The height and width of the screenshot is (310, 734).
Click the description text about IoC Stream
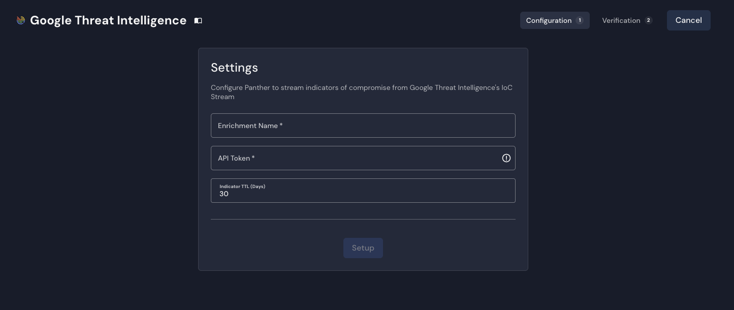point(362,92)
